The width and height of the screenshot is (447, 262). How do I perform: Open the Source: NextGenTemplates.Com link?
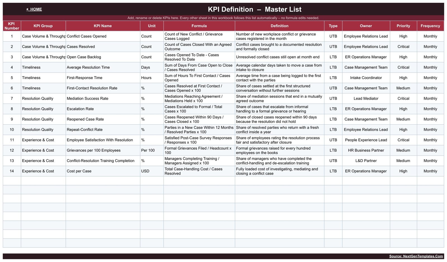pyautogui.click(x=416, y=256)
